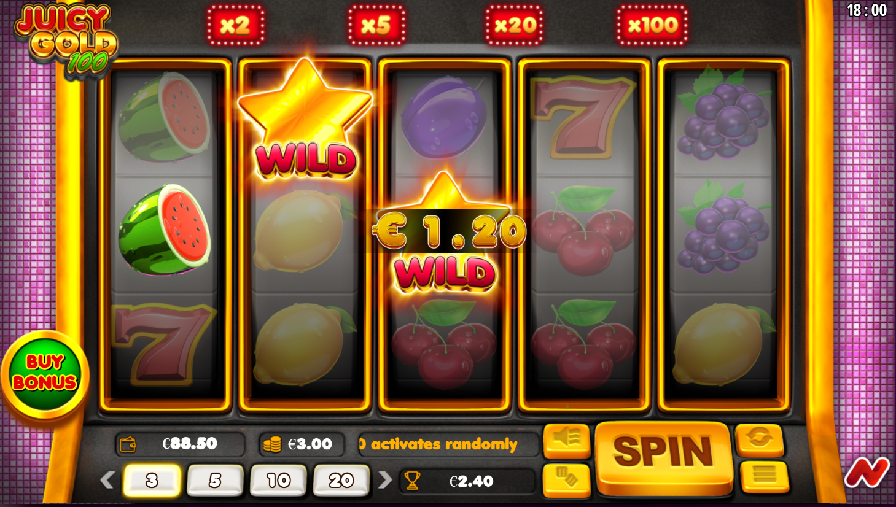Screen dimensions: 896x507
Task: Select bet multiplier 20
Action: 341,480
